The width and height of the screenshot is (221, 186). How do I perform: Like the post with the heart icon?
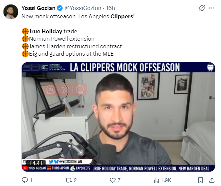[112, 180]
